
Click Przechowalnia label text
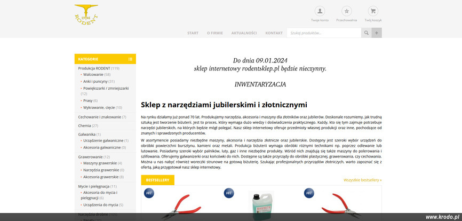point(347,20)
